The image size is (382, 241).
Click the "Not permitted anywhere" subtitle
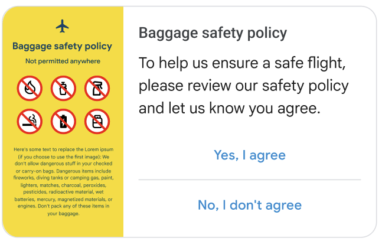62,61
